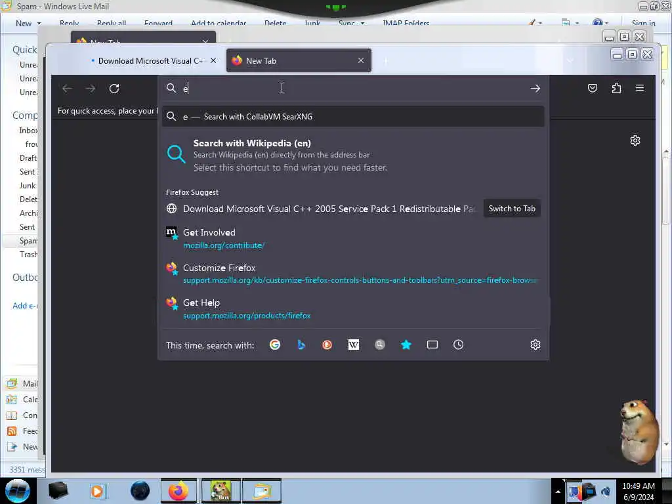This screenshot has height=504, width=672.
Task: Select Junk folder in Live Mail sidebar
Action: coord(28,186)
